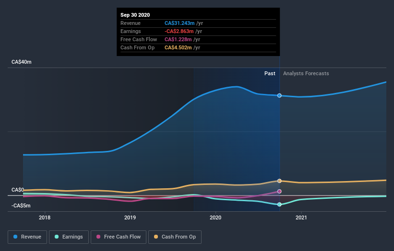
Task: Click the -CA$5m y-axis label
Action: 21,205
